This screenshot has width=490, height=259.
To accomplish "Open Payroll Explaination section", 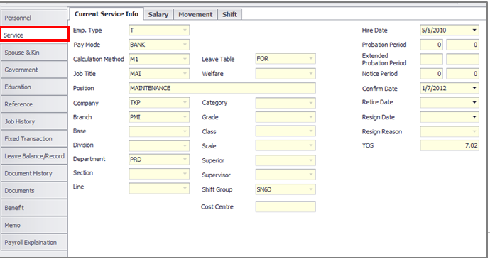I will 34,243.
